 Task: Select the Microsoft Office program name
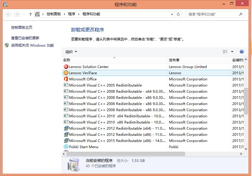[x=83, y=79]
